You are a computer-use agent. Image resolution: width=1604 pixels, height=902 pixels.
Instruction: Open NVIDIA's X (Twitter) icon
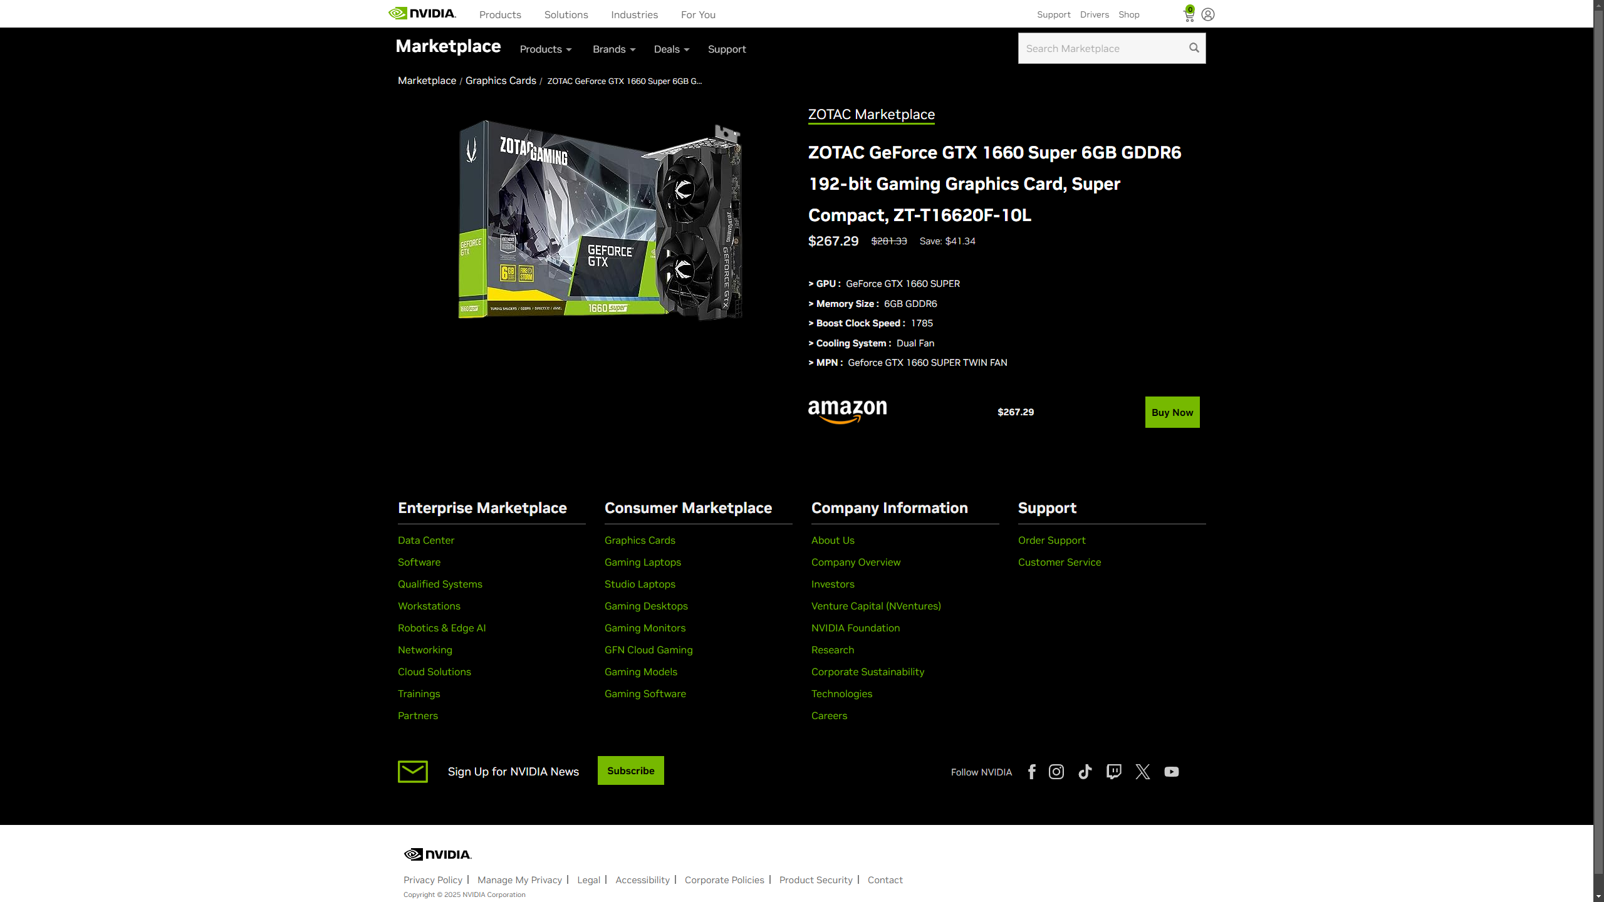point(1143,772)
